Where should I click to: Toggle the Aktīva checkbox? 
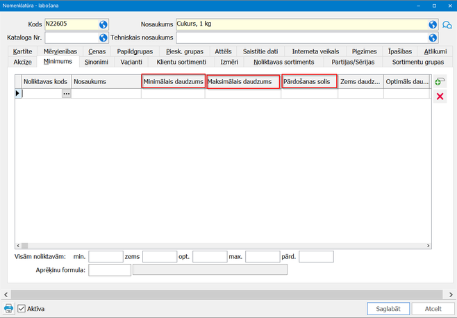[x=22, y=308]
